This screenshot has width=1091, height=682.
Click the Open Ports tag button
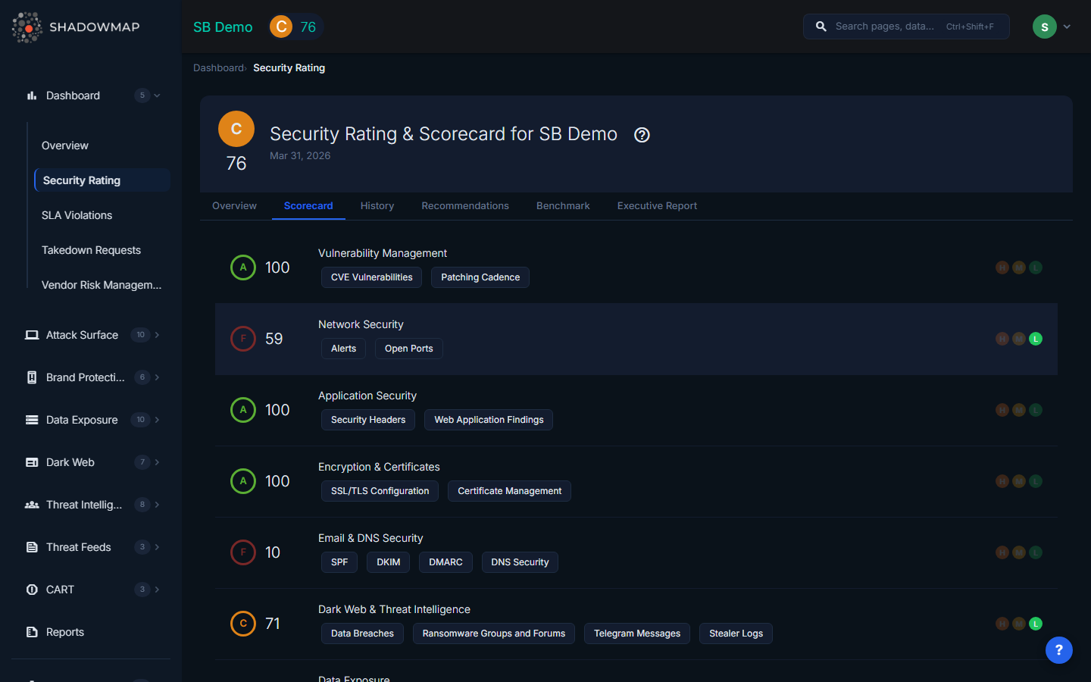[408, 349]
